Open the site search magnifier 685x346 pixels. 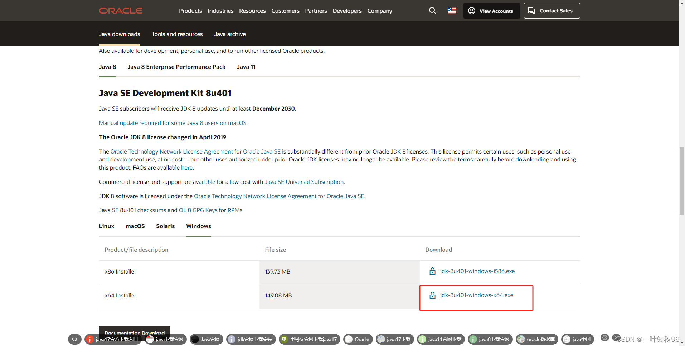click(x=432, y=11)
